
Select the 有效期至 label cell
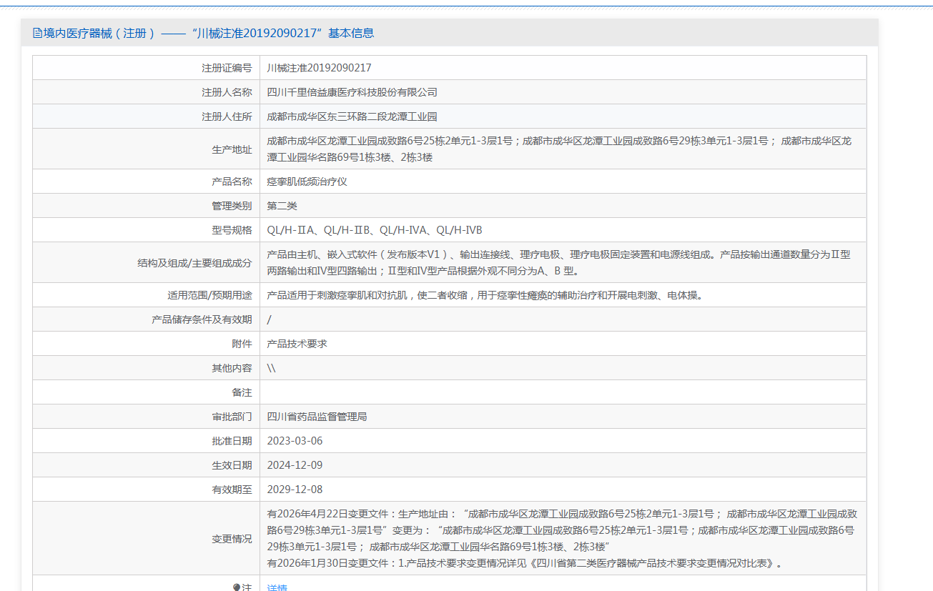[146, 490]
